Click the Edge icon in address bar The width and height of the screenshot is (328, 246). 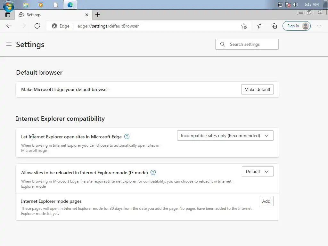(x=54, y=26)
